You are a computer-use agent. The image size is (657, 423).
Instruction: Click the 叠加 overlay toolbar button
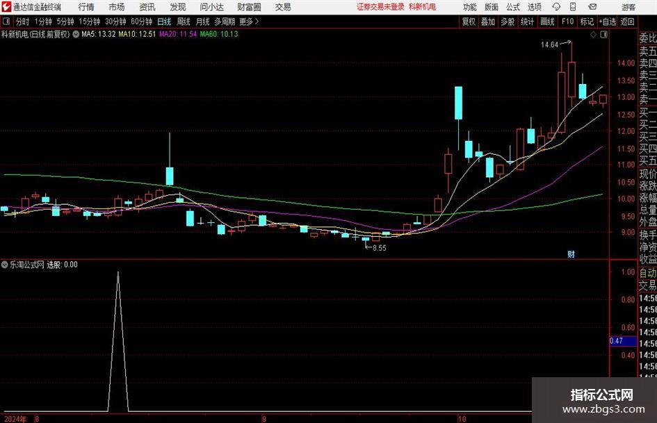click(x=488, y=22)
